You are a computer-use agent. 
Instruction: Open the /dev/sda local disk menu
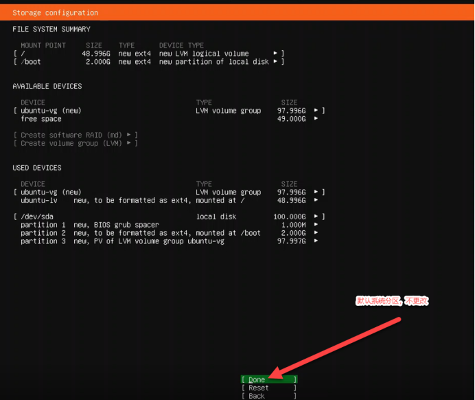(316, 217)
